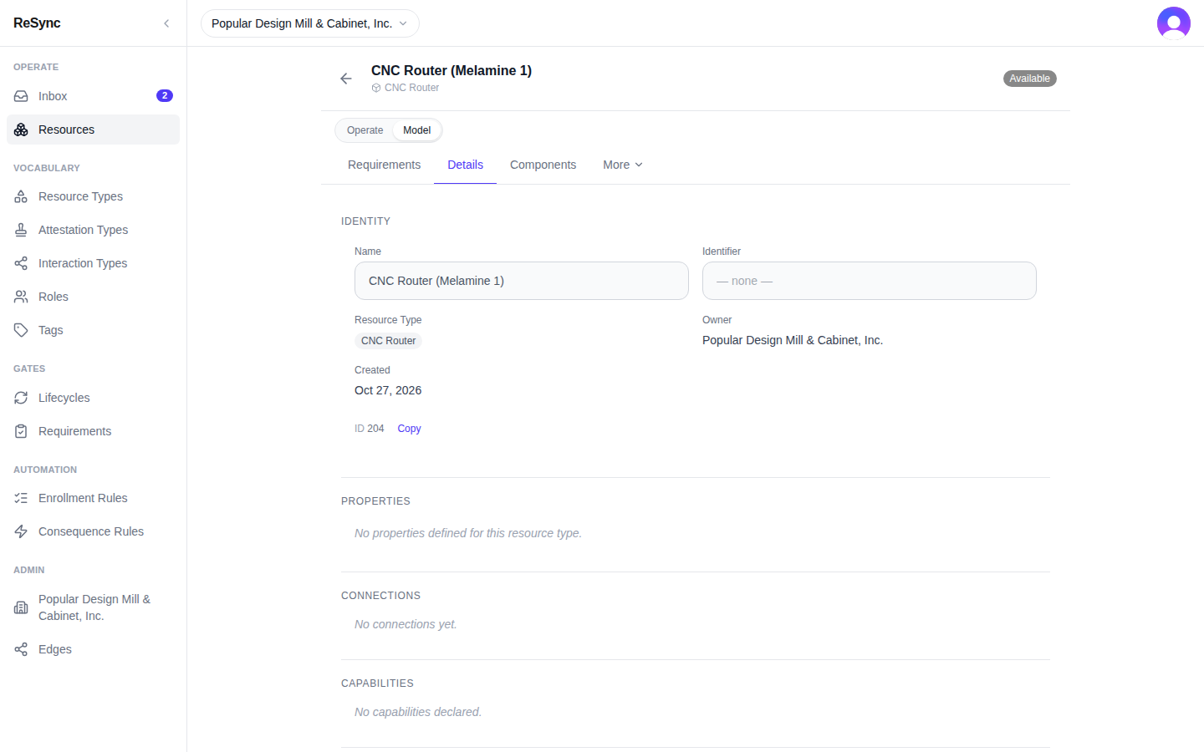
Task: Switch to the Components tab
Action: 543,165
